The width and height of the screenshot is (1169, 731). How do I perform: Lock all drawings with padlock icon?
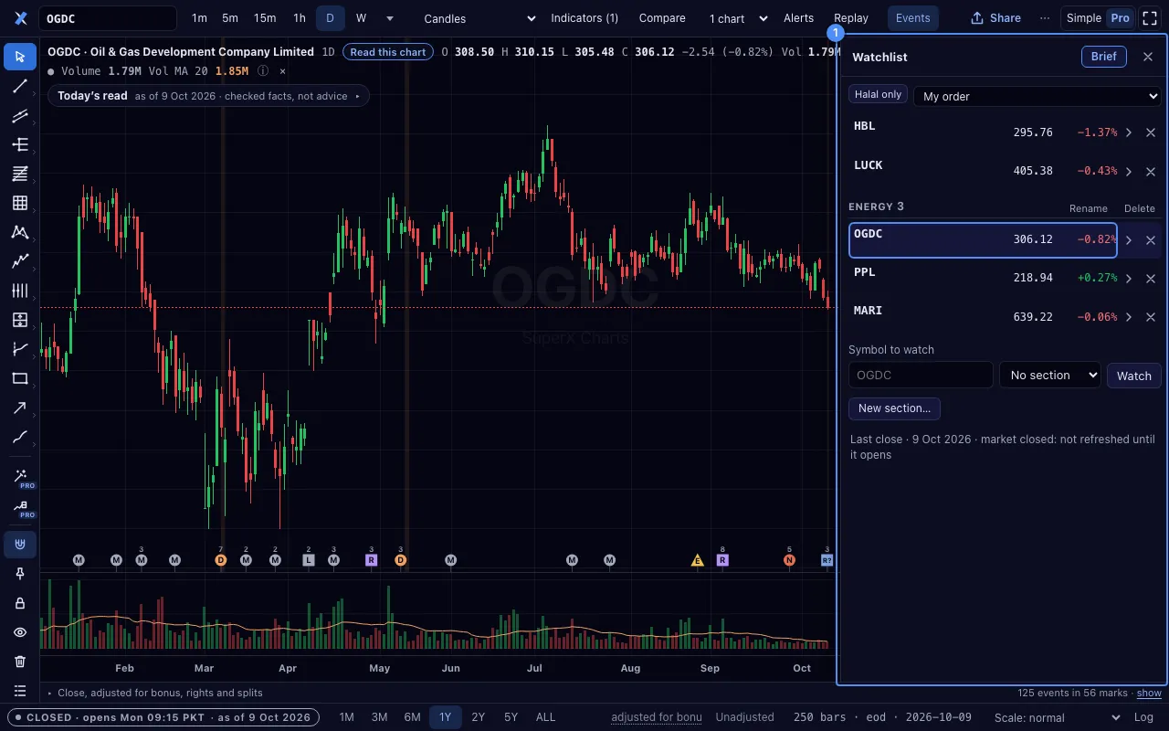20,603
